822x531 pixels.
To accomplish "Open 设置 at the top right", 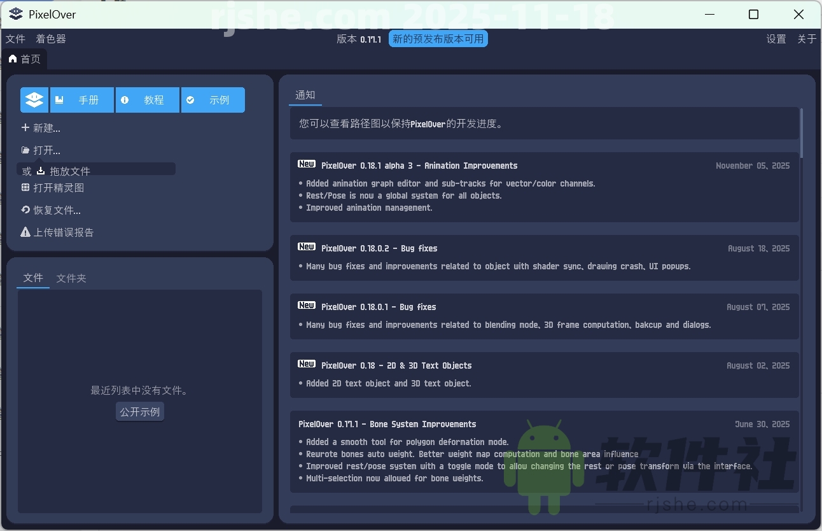I will (776, 39).
